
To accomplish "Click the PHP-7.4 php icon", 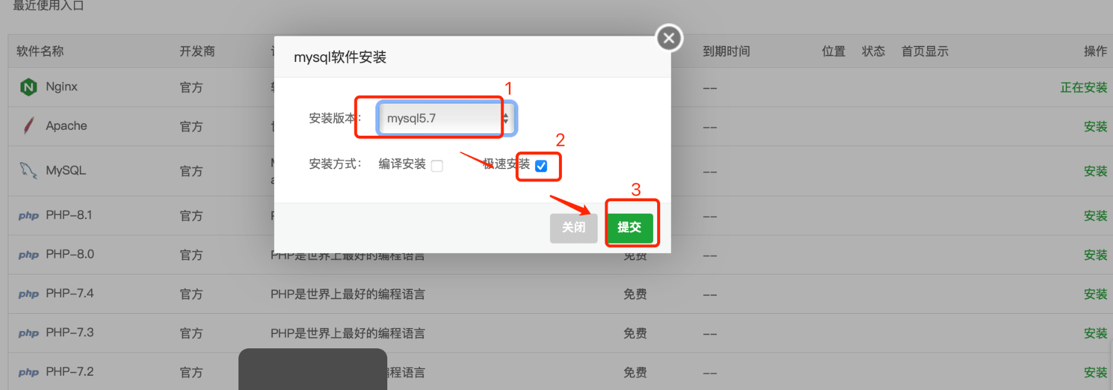I will click(x=29, y=294).
